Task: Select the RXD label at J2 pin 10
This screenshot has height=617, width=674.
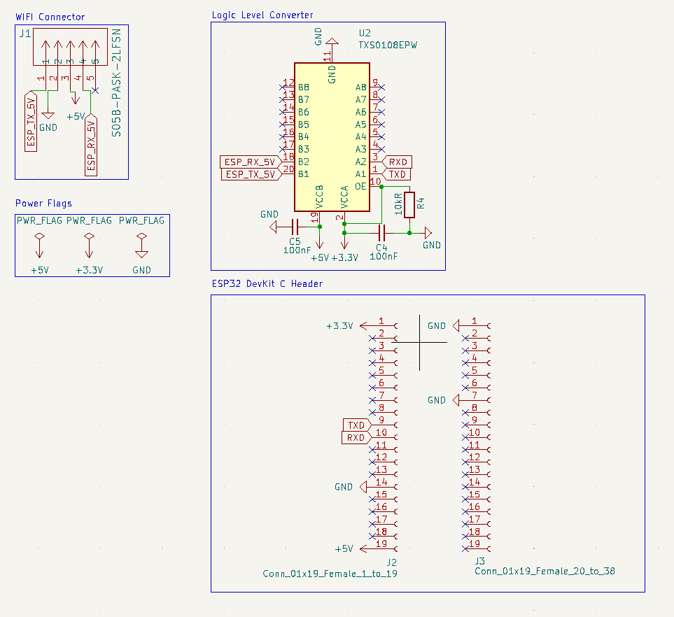Action: point(356,437)
